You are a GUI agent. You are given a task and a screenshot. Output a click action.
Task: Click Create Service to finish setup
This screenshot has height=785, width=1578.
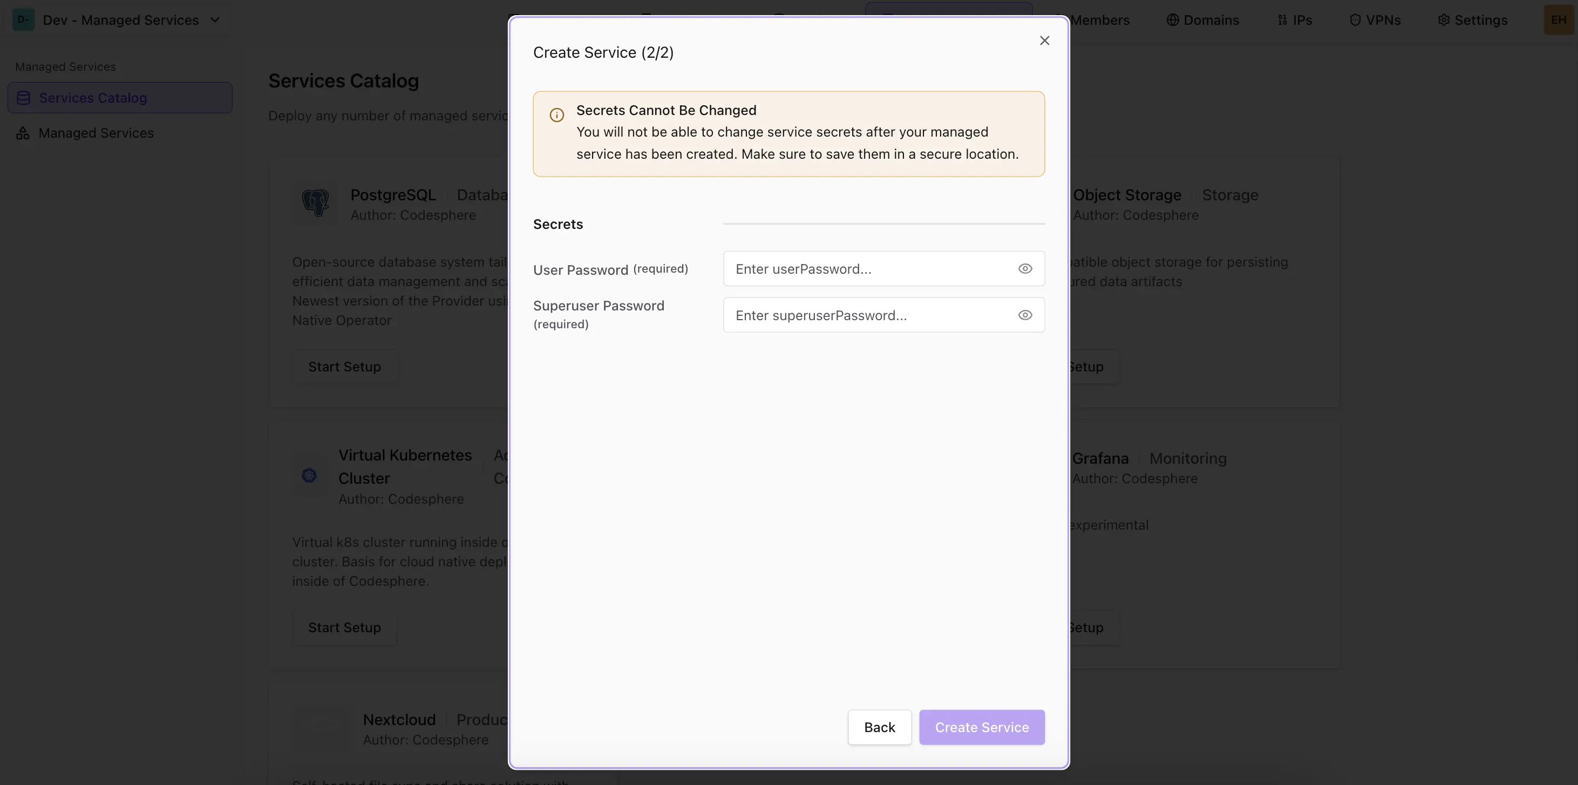[981, 727]
